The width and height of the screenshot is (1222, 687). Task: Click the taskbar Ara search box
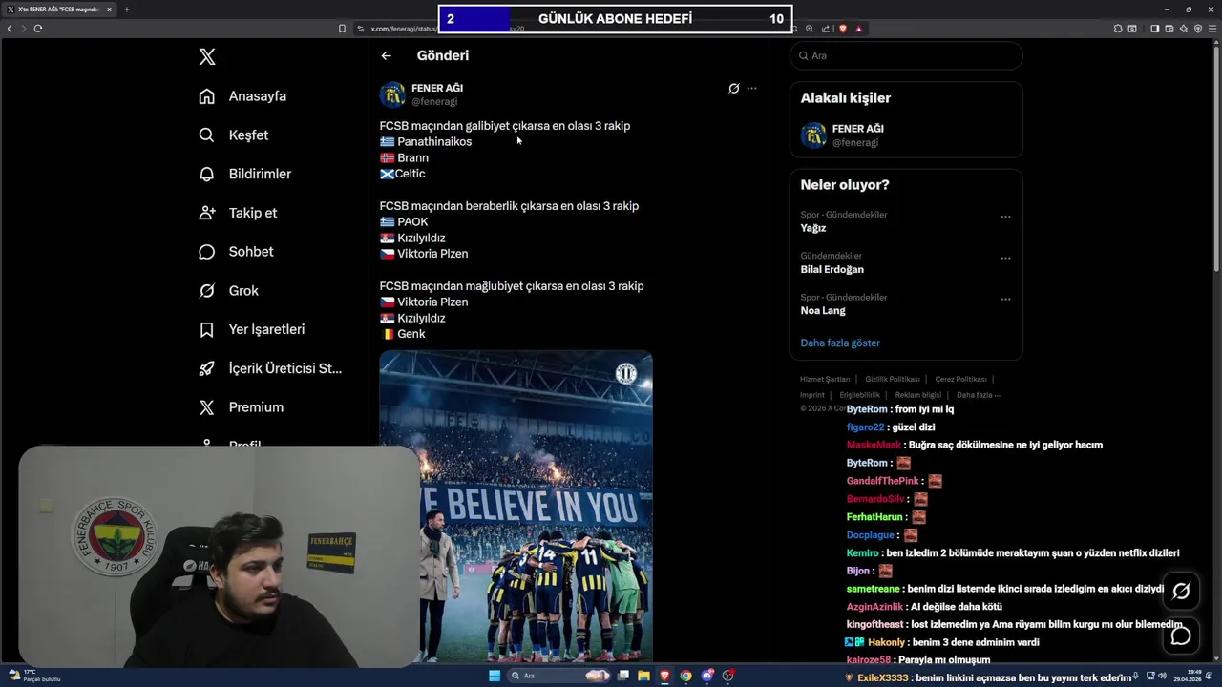[558, 676]
